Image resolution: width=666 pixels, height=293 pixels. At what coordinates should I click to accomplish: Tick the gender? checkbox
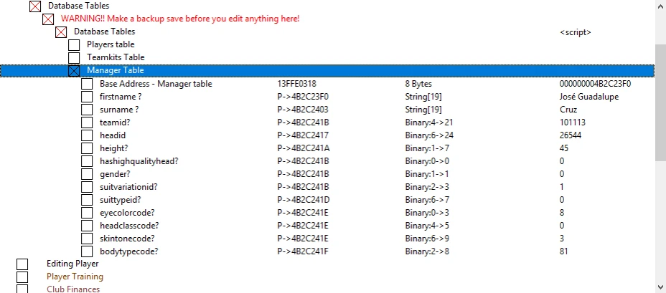pyautogui.click(x=87, y=174)
